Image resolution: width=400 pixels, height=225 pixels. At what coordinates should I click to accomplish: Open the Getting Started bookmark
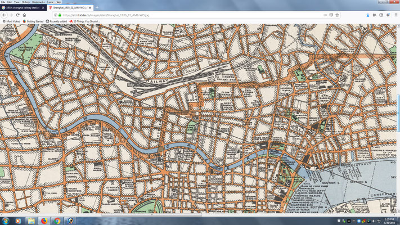pos(33,21)
